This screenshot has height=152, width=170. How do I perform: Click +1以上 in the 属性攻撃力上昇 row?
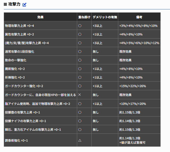click(97, 34)
